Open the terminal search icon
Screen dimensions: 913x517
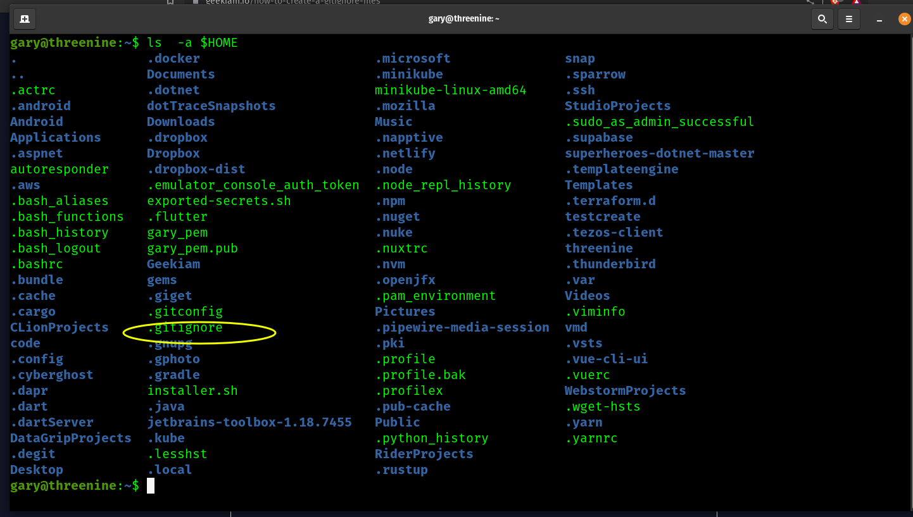(822, 19)
